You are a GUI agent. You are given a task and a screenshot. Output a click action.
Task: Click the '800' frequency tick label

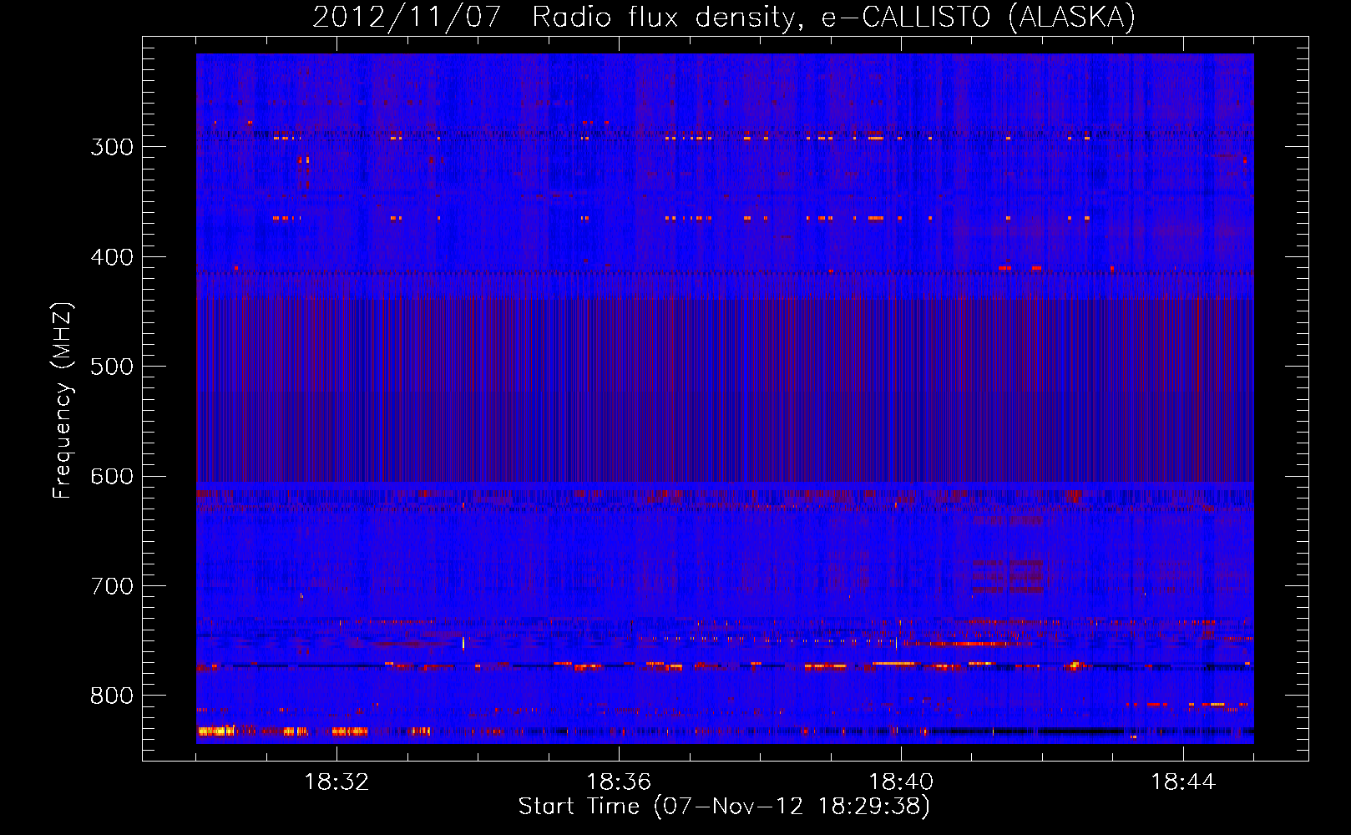pos(112,696)
